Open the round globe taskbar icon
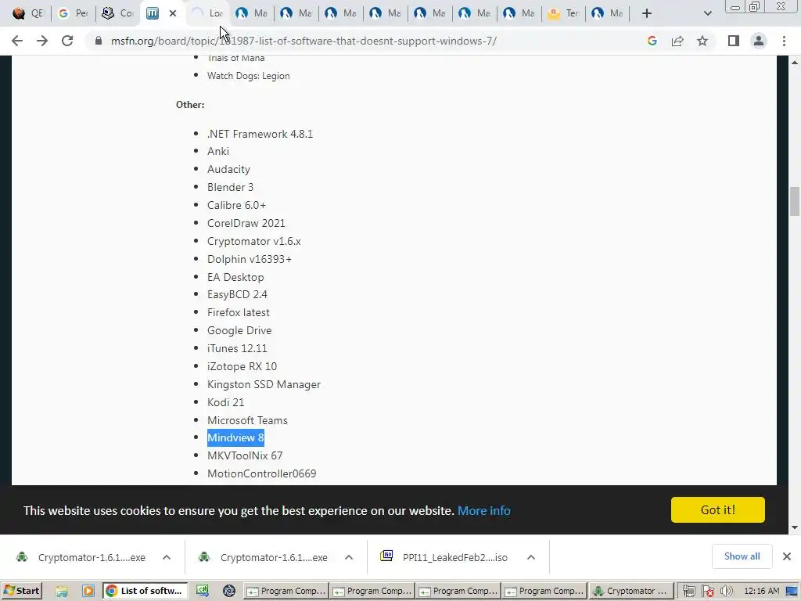 pyautogui.click(x=229, y=592)
